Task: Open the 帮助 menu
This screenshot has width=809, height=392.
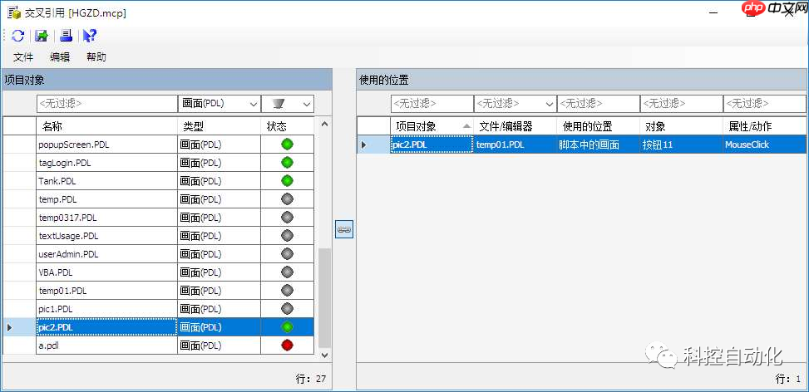Action: [96, 57]
